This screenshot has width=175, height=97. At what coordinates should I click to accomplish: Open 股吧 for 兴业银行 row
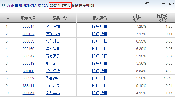[95, 71]
